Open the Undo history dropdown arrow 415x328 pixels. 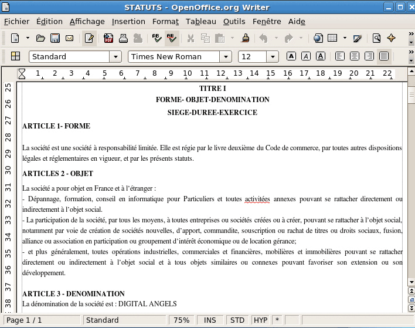tap(276, 38)
